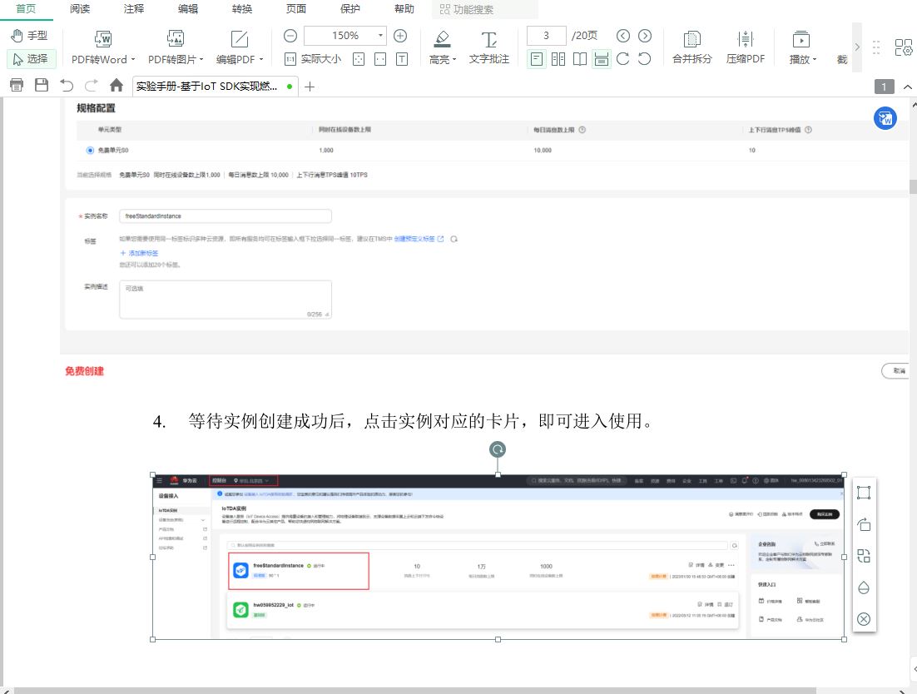Click the save disk icon

coord(42,86)
